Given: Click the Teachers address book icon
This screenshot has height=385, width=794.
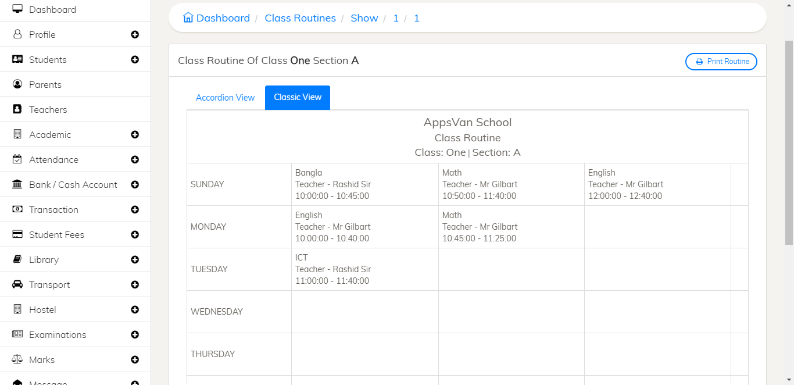Looking at the screenshot, I should tap(17, 109).
